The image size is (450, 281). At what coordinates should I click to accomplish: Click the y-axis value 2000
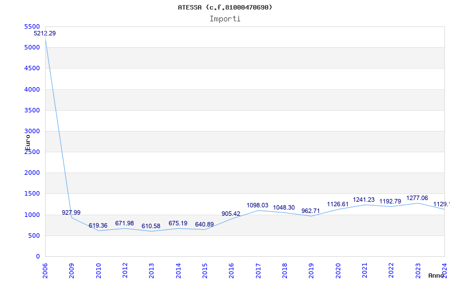[32, 173]
